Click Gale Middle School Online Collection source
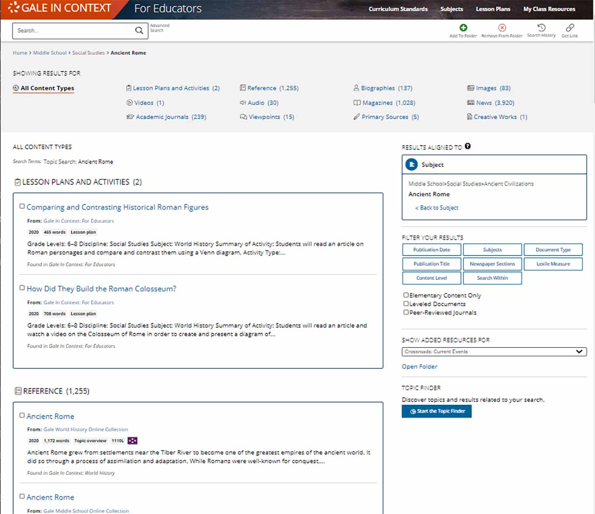 [86, 511]
